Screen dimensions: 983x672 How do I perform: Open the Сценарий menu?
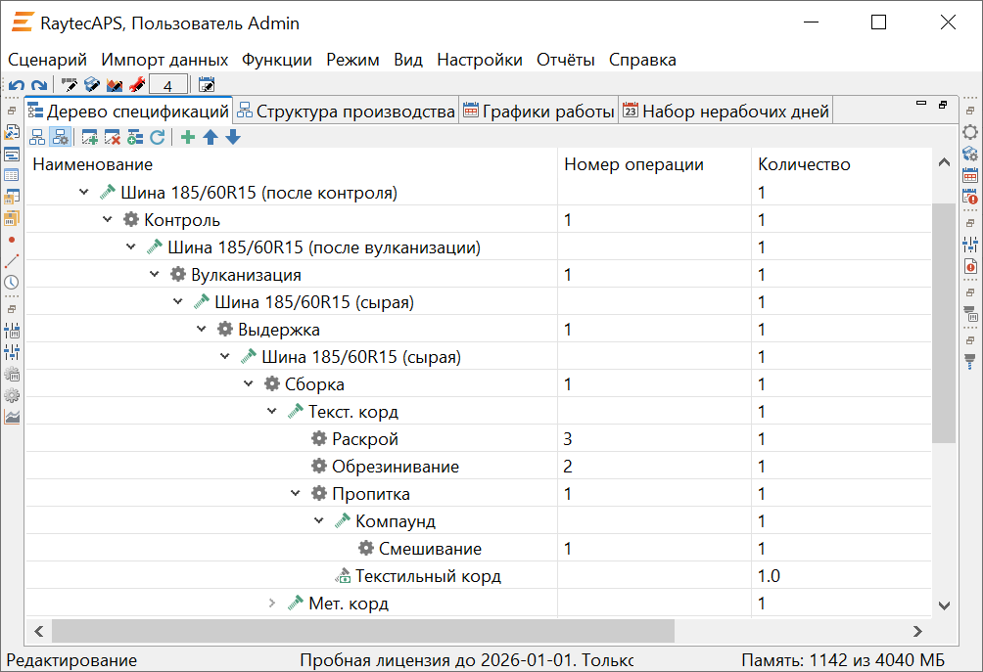47,60
